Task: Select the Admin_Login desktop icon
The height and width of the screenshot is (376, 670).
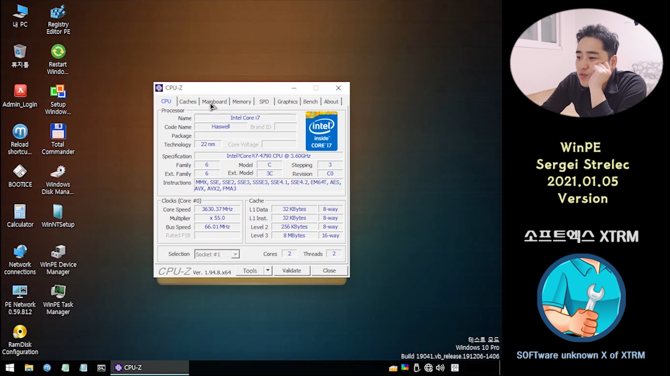Action: (x=20, y=96)
